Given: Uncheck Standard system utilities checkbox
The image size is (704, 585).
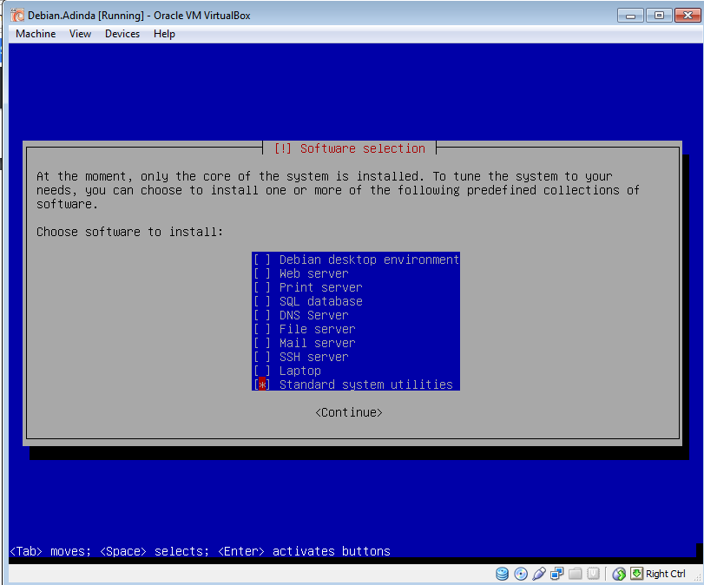Looking at the screenshot, I should (x=262, y=385).
